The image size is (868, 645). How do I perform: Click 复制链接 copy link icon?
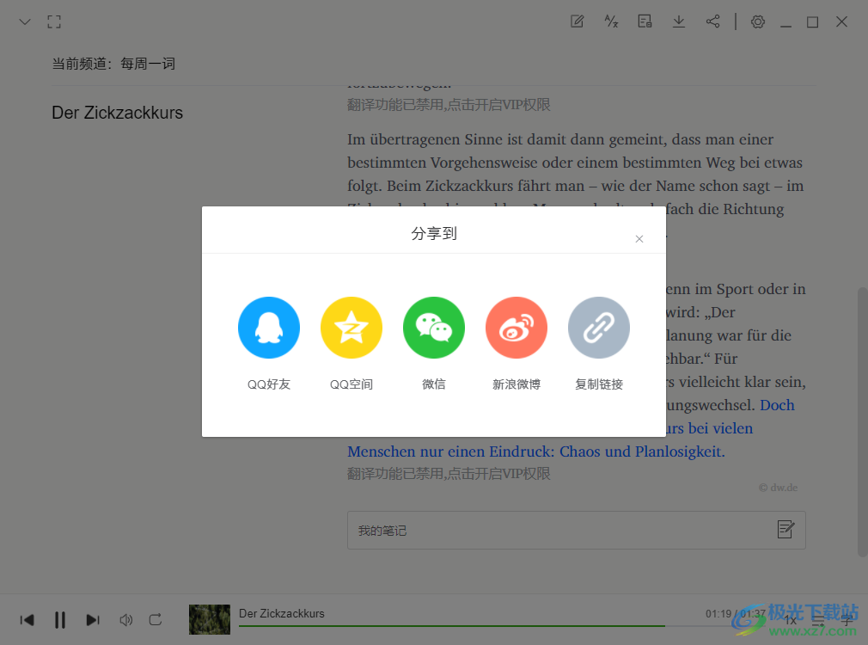tap(599, 328)
